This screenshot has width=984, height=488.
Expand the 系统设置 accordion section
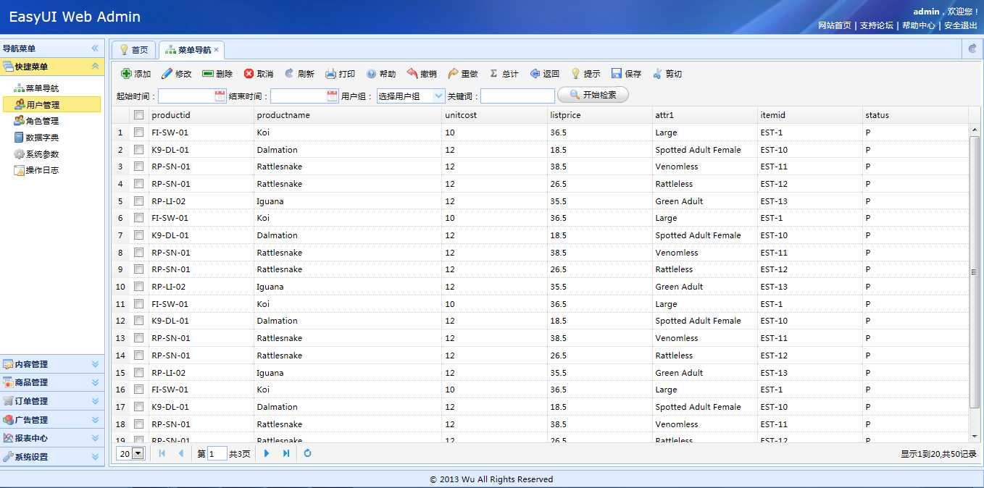point(95,457)
